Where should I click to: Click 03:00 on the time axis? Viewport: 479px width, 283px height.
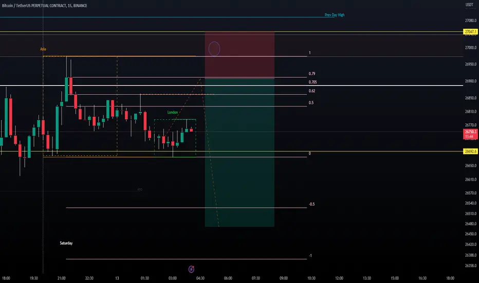[x=173, y=278]
